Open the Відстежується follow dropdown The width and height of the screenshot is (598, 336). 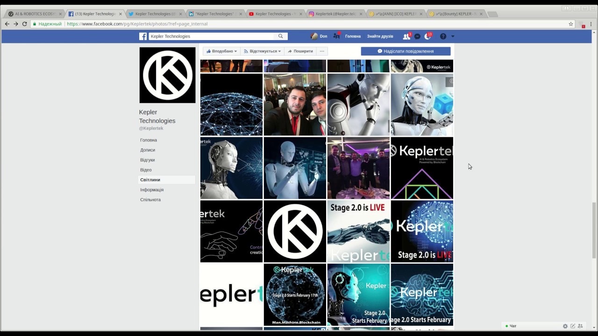pyautogui.click(x=263, y=51)
